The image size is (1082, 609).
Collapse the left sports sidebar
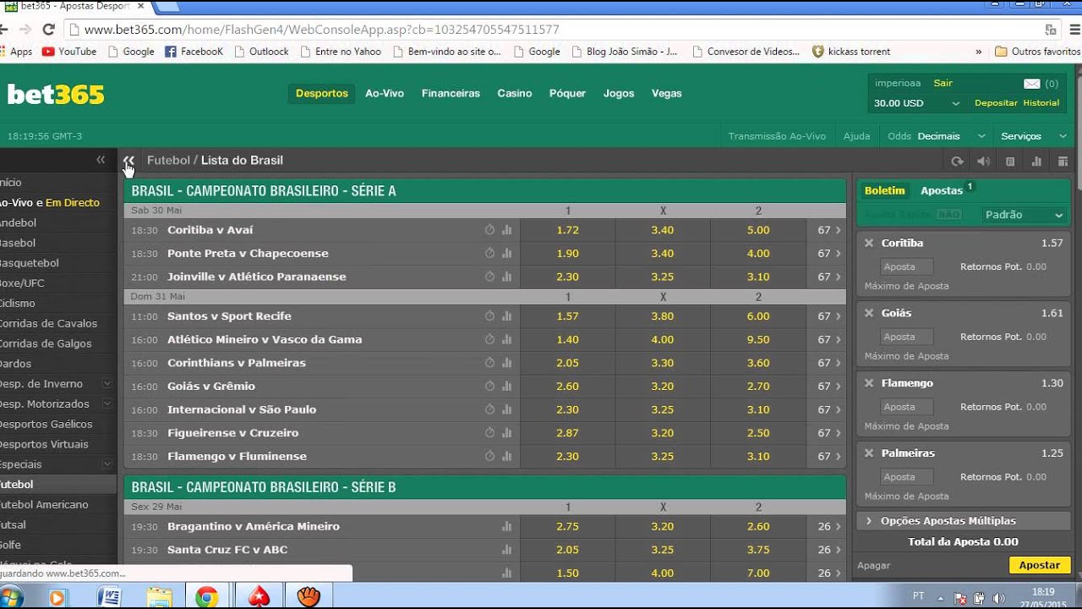click(x=101, y=160)
